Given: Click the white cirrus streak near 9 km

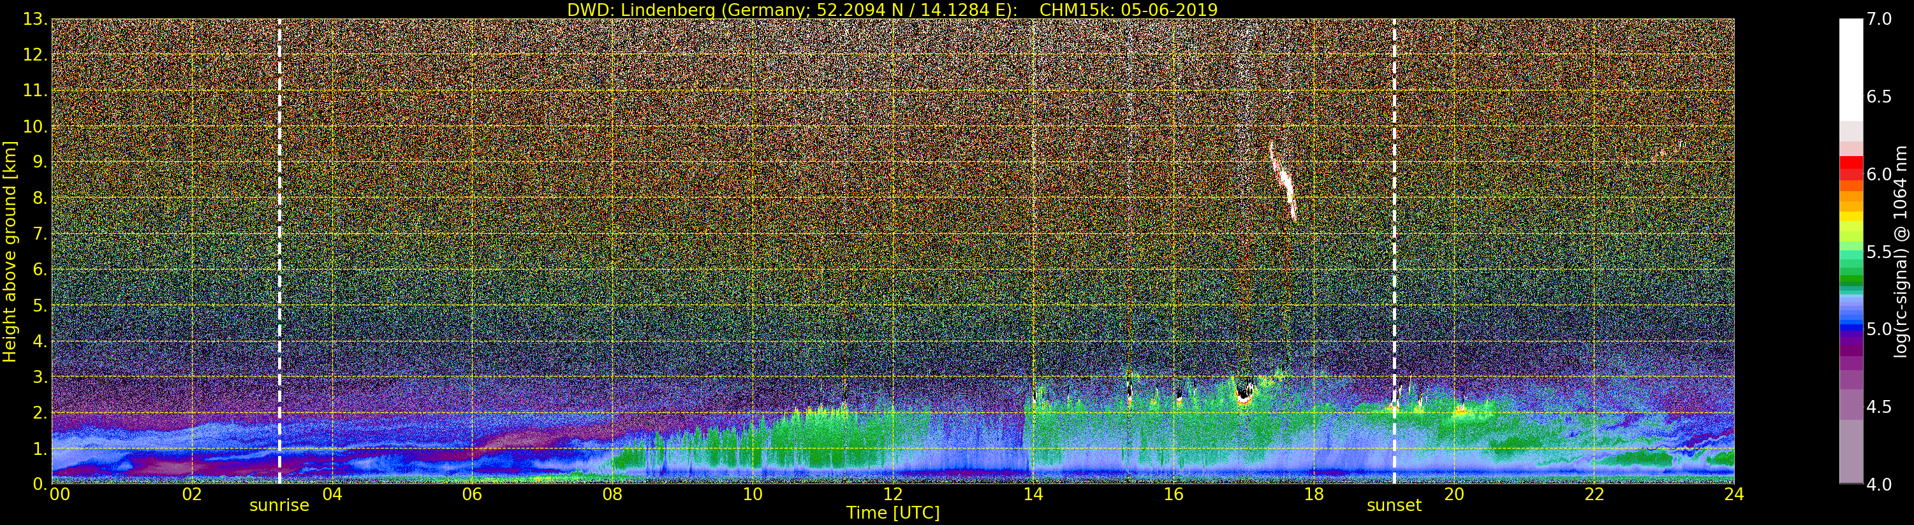Looking at the screenshot, I should [x=1283, y=181].
